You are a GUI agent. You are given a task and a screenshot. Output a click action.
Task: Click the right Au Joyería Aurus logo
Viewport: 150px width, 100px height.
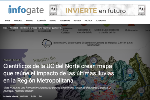tap(141, 10)
